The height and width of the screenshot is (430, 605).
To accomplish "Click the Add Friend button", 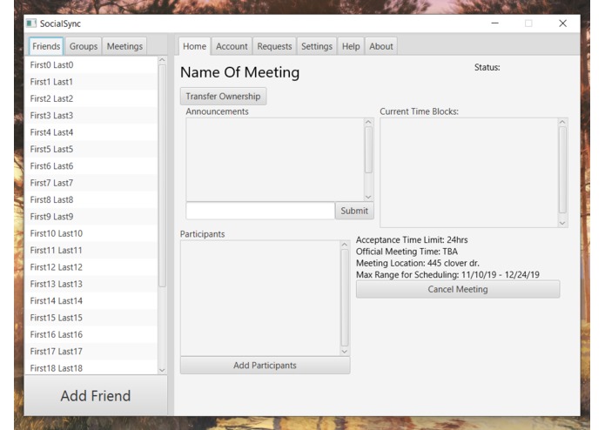I will tap(96, 396).
